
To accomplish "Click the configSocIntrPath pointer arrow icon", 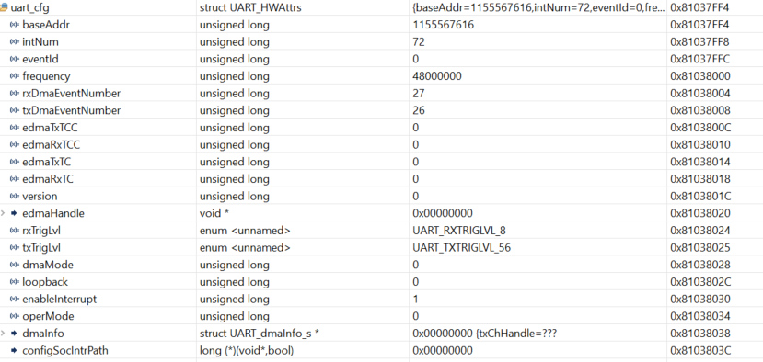I will click(x=14, y=350).
